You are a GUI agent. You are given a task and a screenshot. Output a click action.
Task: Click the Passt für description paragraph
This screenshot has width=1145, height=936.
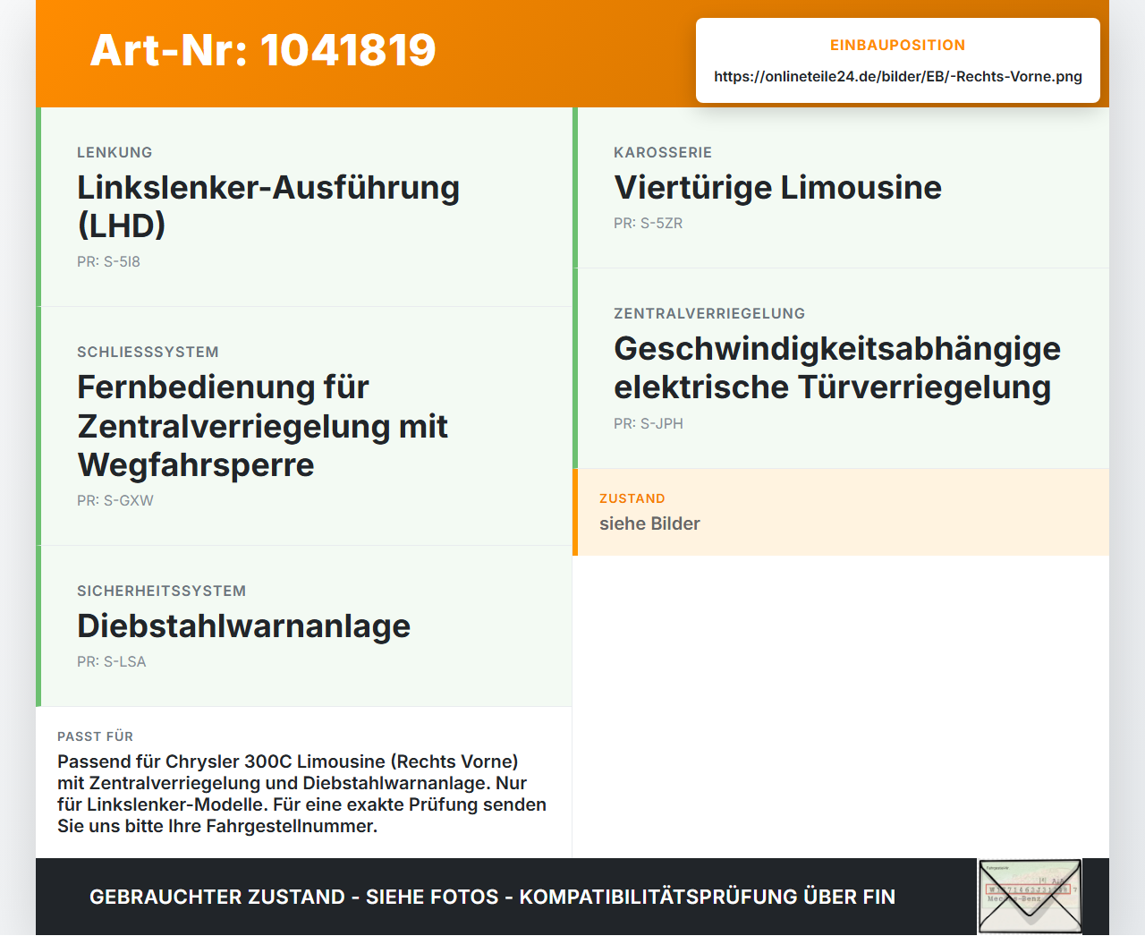point(302,794)
